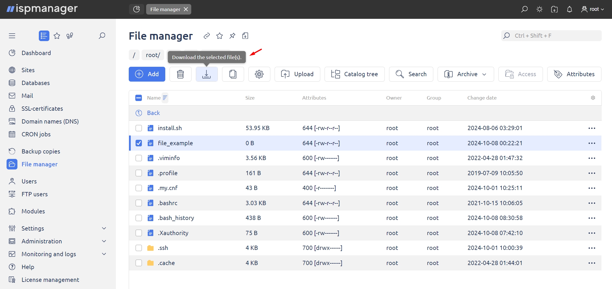Select the .viminfo checkbox

(x=139, y=158)
